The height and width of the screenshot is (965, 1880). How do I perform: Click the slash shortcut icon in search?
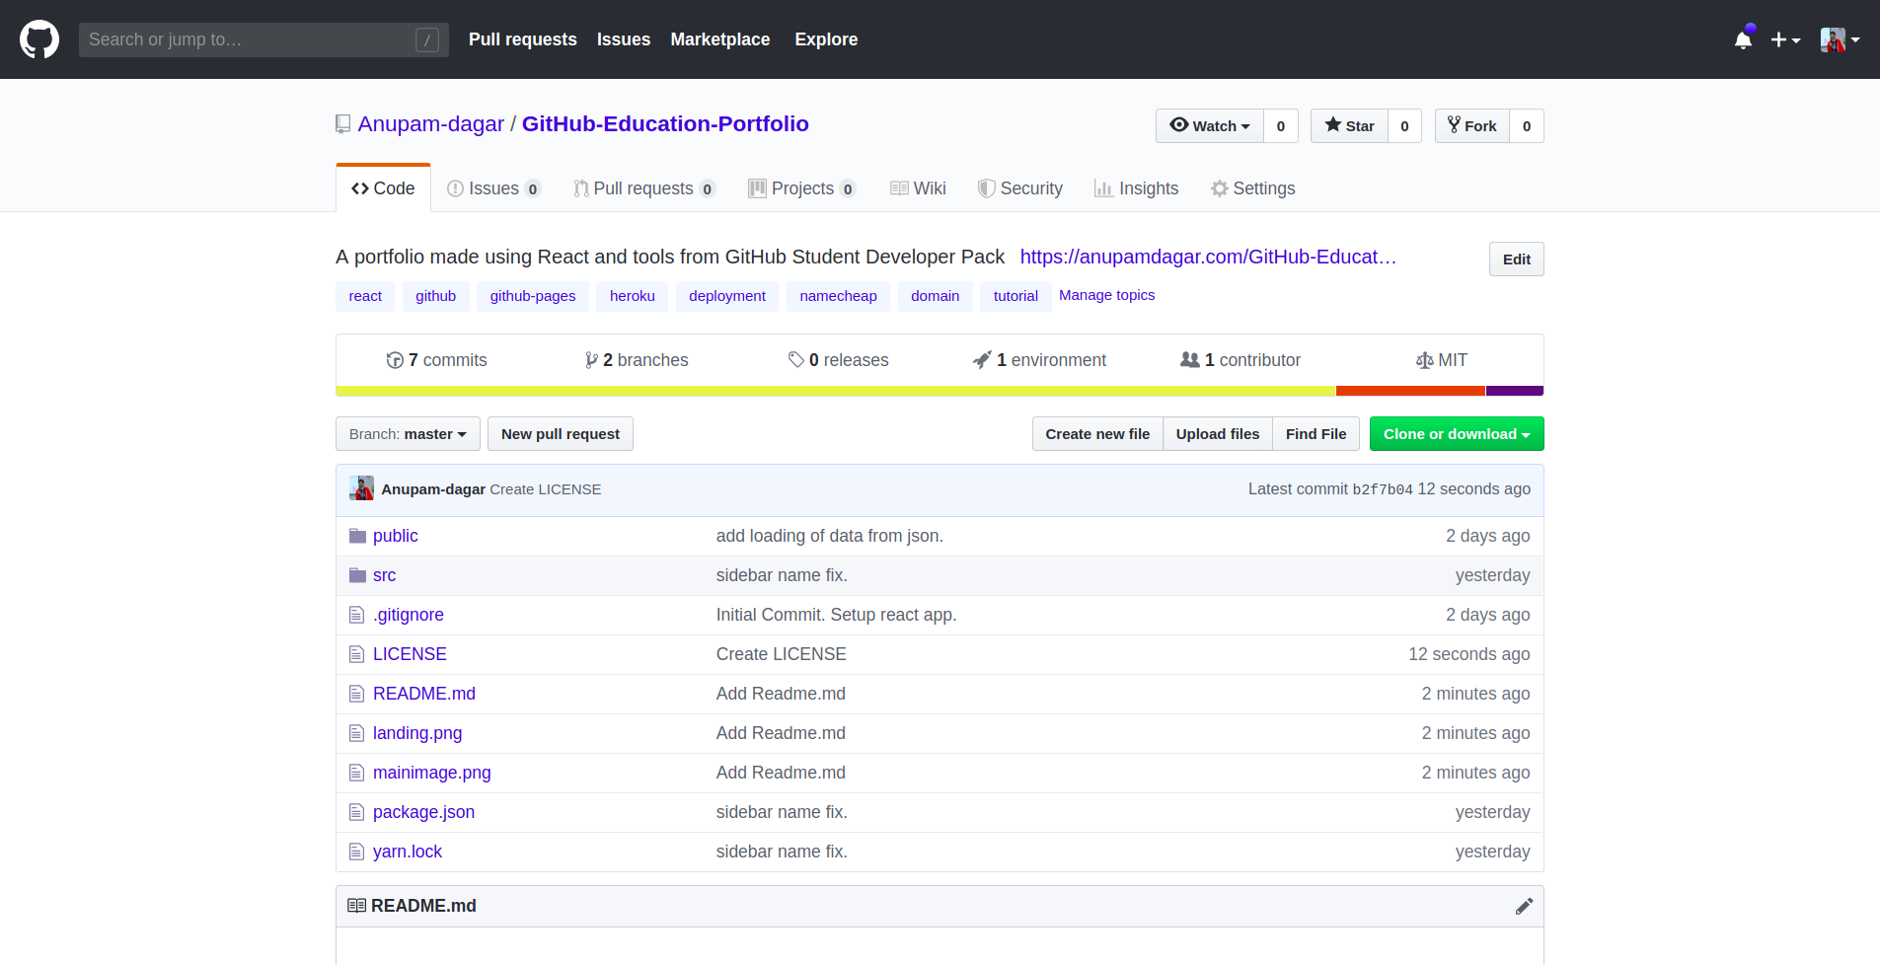[x=427, y=39]
